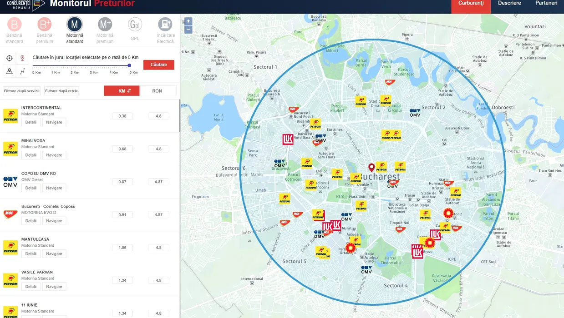The height and width of the screenshot is (318, 564).
Task: Select the Benzină standard fuel type
Action: pos(15,30)
